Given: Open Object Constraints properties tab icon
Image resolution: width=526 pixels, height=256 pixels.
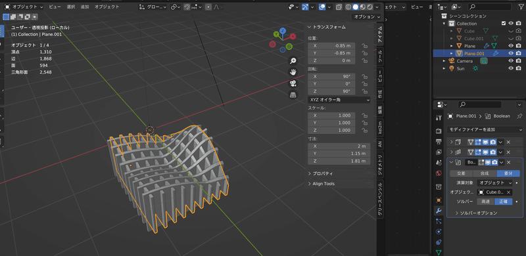Looking at the screenshot, I should pos(439,242).
